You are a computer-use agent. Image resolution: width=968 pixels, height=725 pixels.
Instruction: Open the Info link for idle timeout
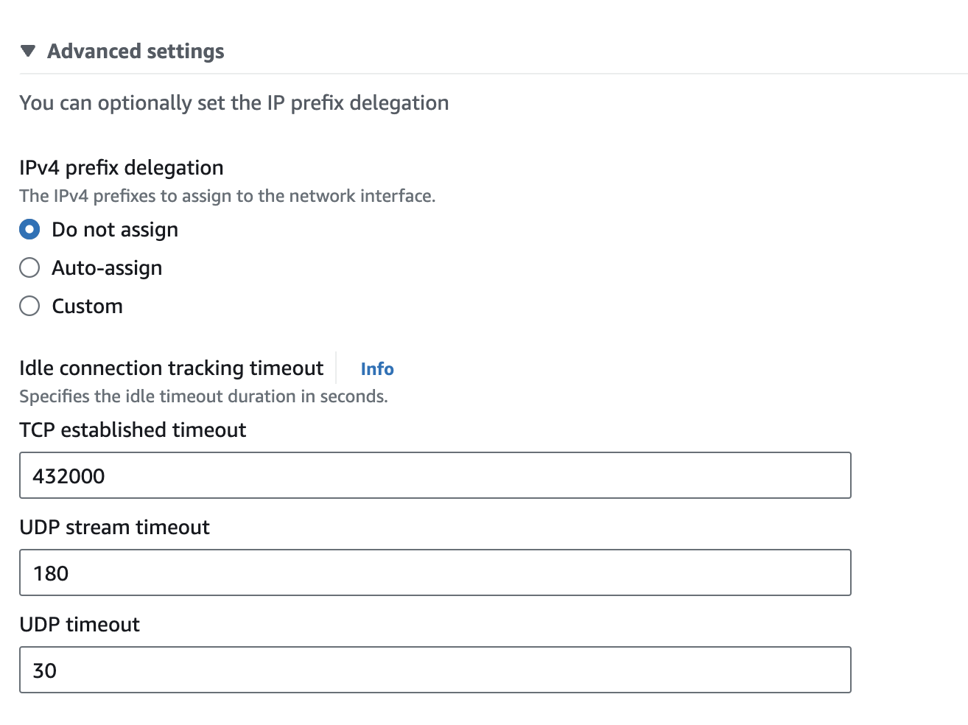[x=377, y=369]
